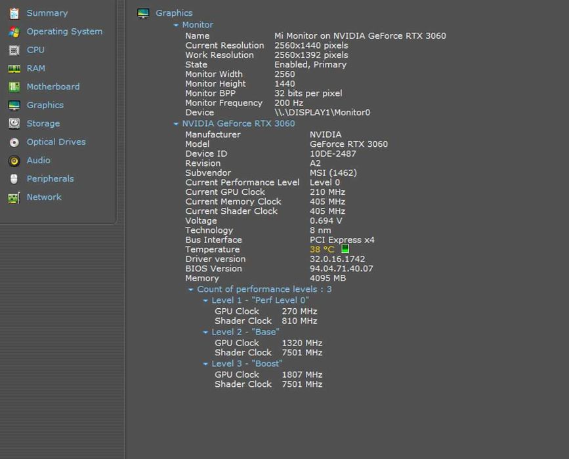
Task: Go to the Storage section
Action: pyautogui.click(x=43, y=124)
